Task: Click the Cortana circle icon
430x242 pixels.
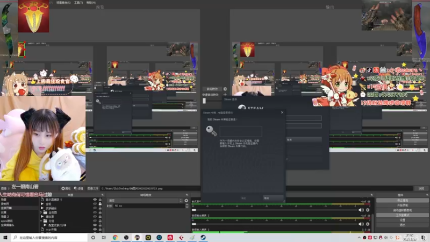Action: point(93,238)
